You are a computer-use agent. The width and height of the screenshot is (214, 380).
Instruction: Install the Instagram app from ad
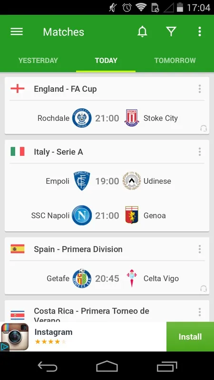[x=190, y=337]
